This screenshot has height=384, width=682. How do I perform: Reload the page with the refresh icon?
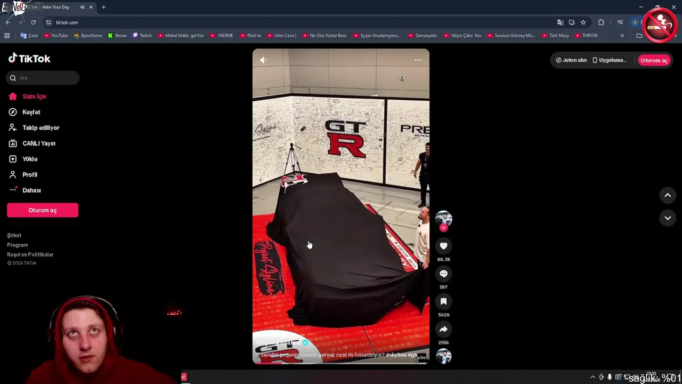point(33,22)
